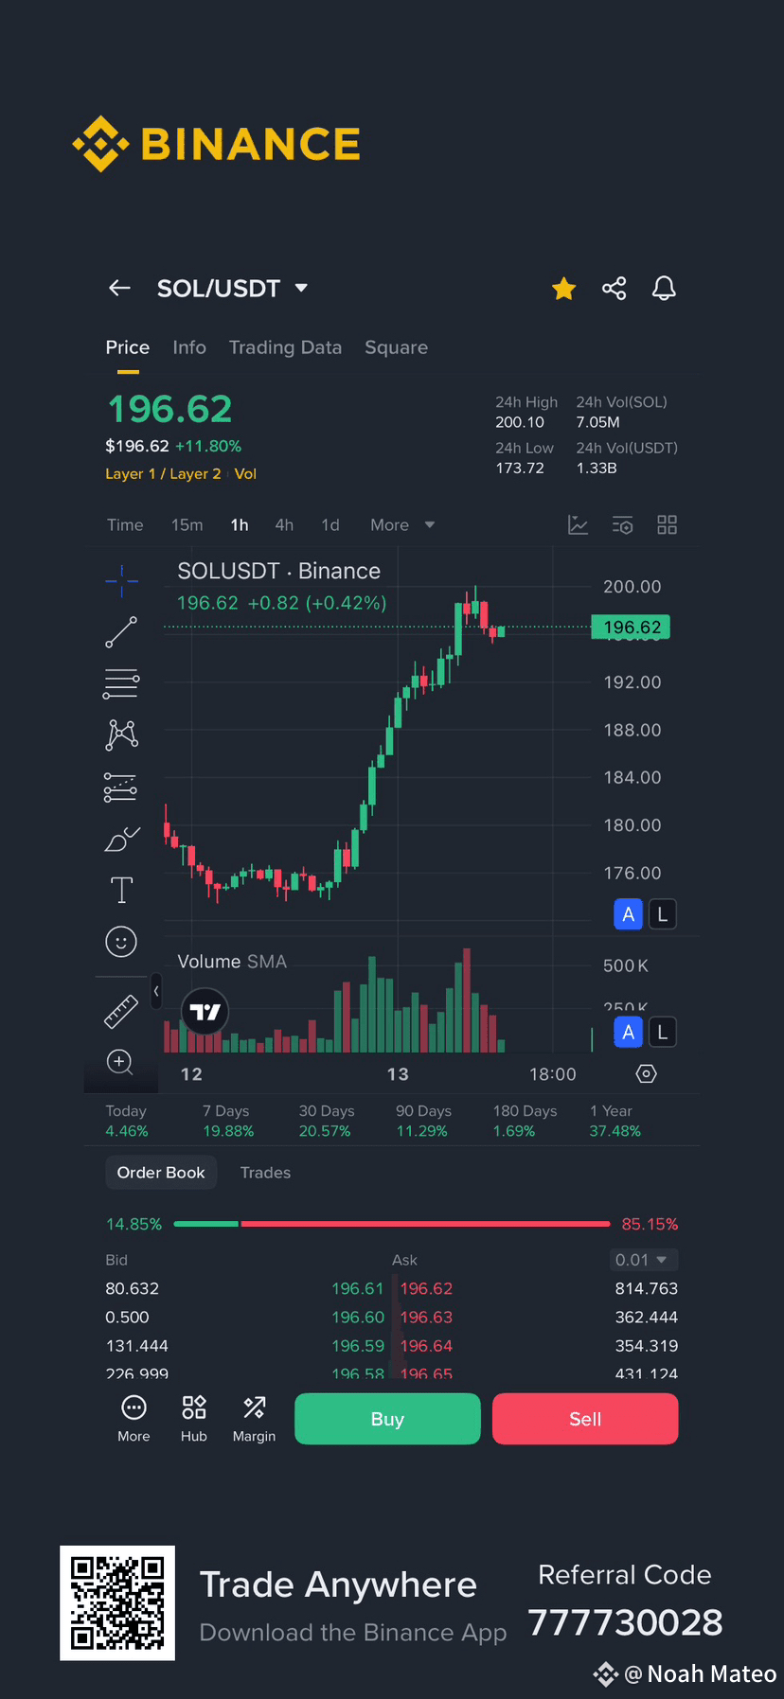The image size is (784, 1699).
Task: Open the More timeframes dropdown
Action: (x=401, y=525)
